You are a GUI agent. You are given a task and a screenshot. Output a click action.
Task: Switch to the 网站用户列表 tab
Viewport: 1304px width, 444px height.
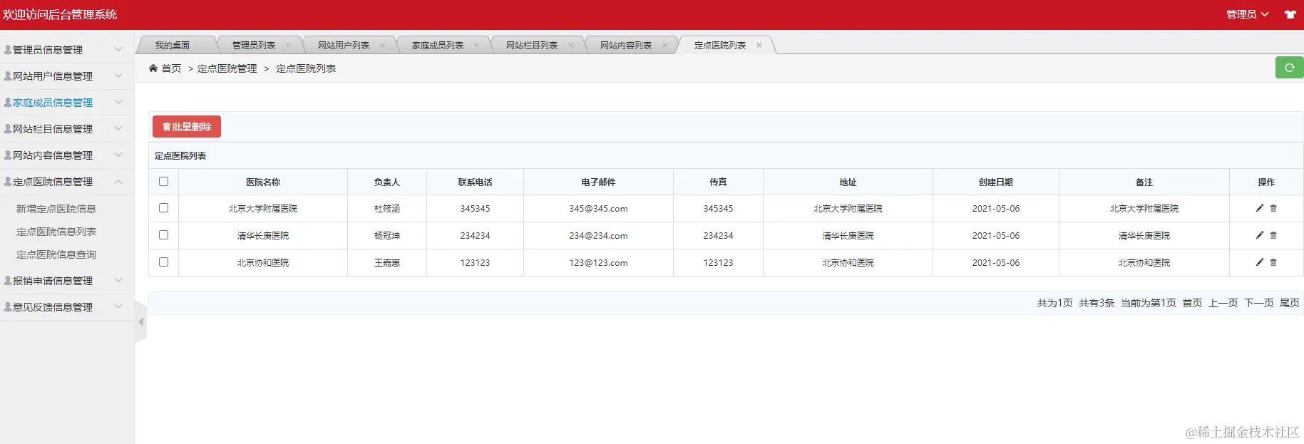(344, 45)
